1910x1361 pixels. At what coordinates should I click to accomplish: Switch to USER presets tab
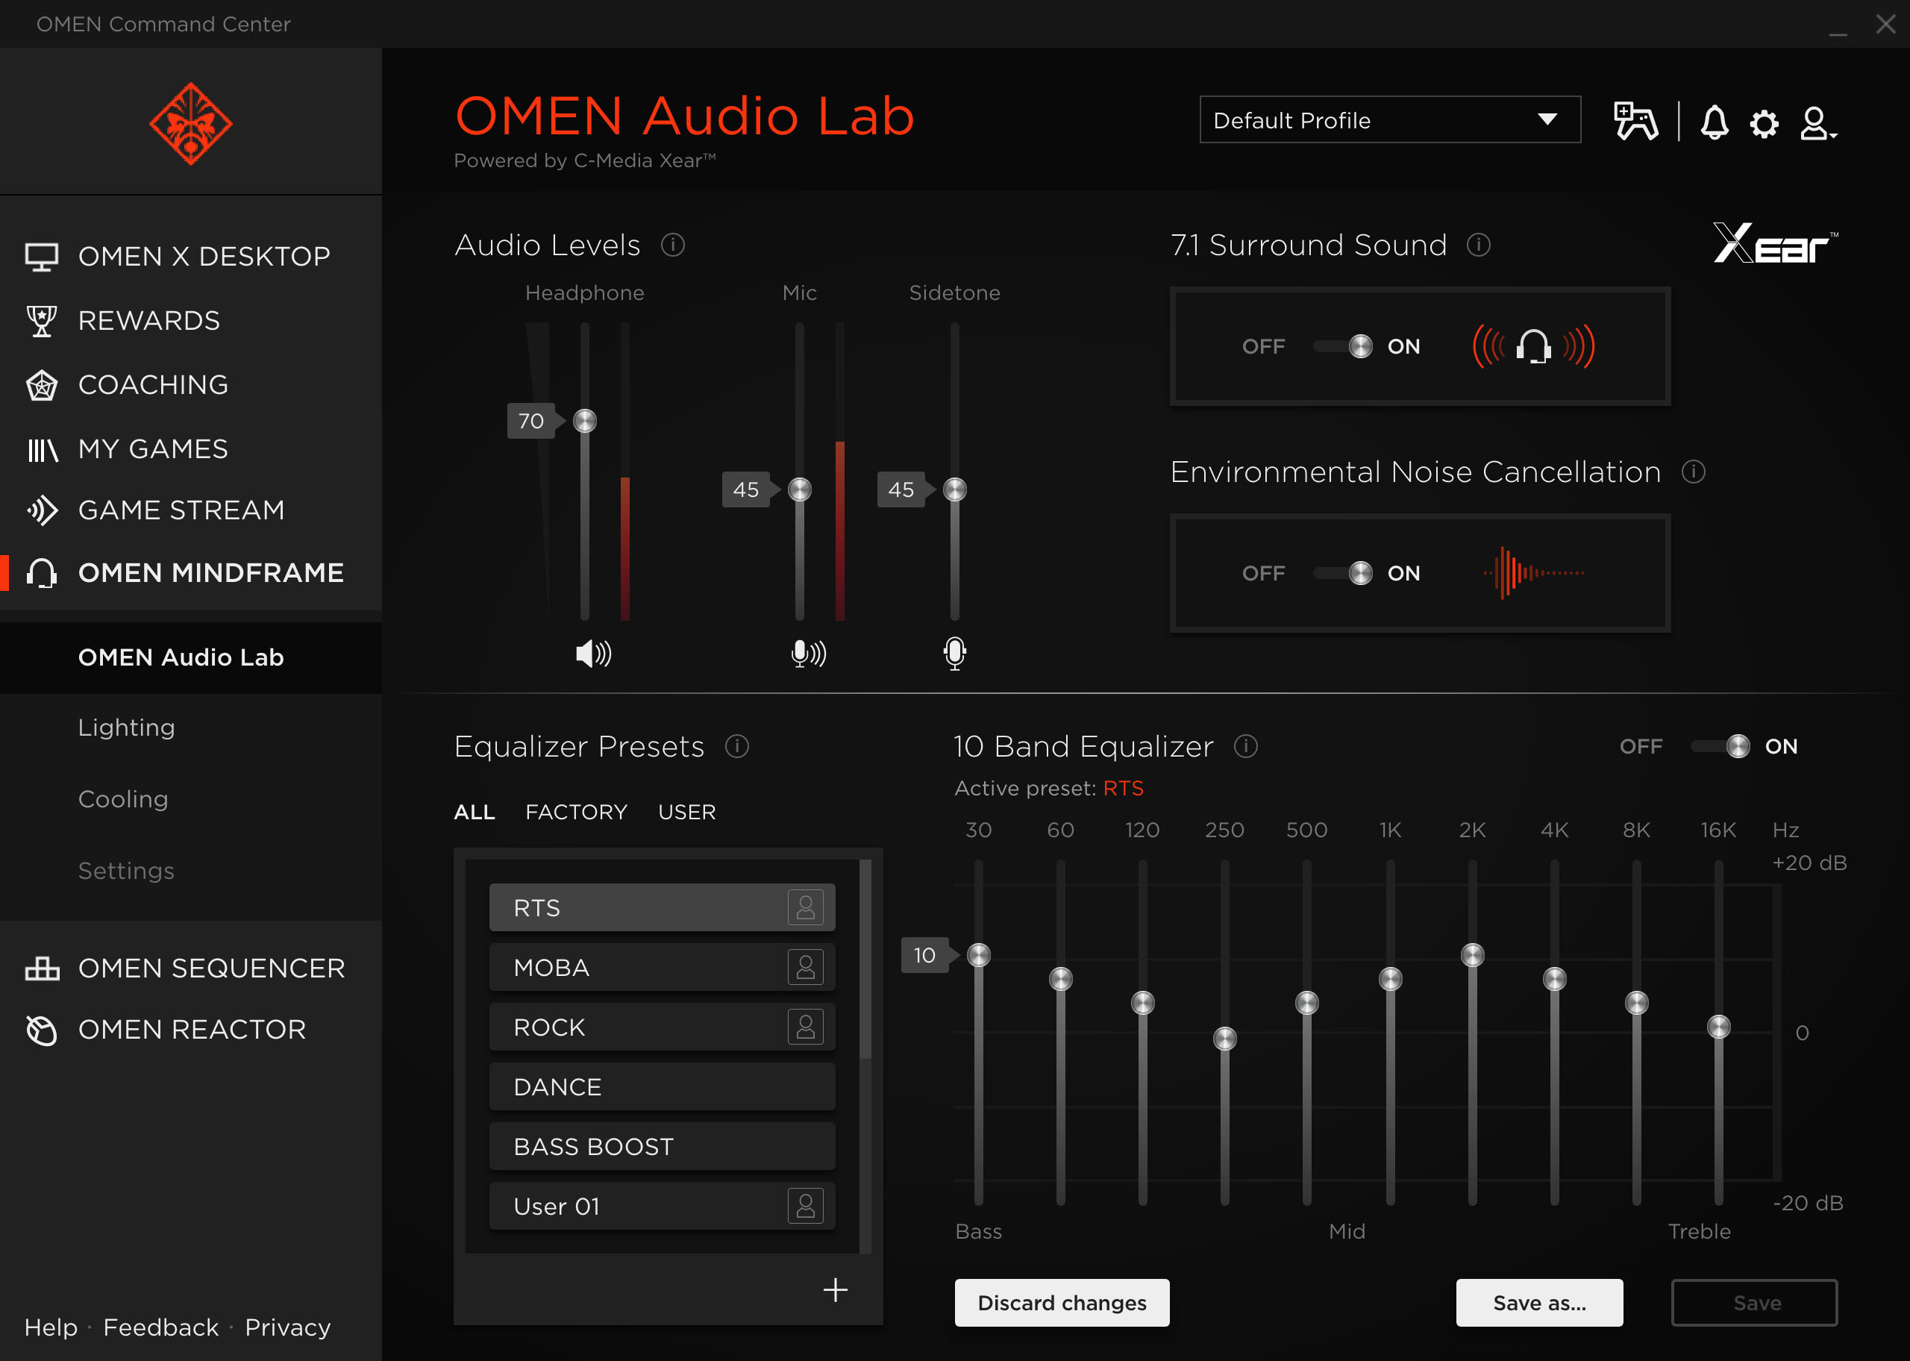[x=687, y=812]
